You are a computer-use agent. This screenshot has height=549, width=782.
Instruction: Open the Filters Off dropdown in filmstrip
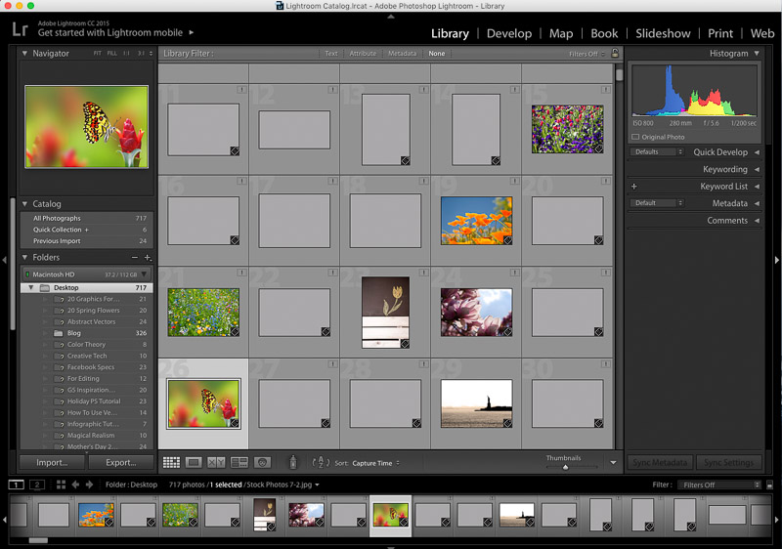pos(719,485)
